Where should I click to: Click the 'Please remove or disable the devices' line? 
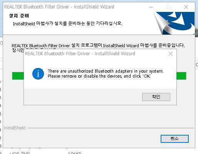99,76
